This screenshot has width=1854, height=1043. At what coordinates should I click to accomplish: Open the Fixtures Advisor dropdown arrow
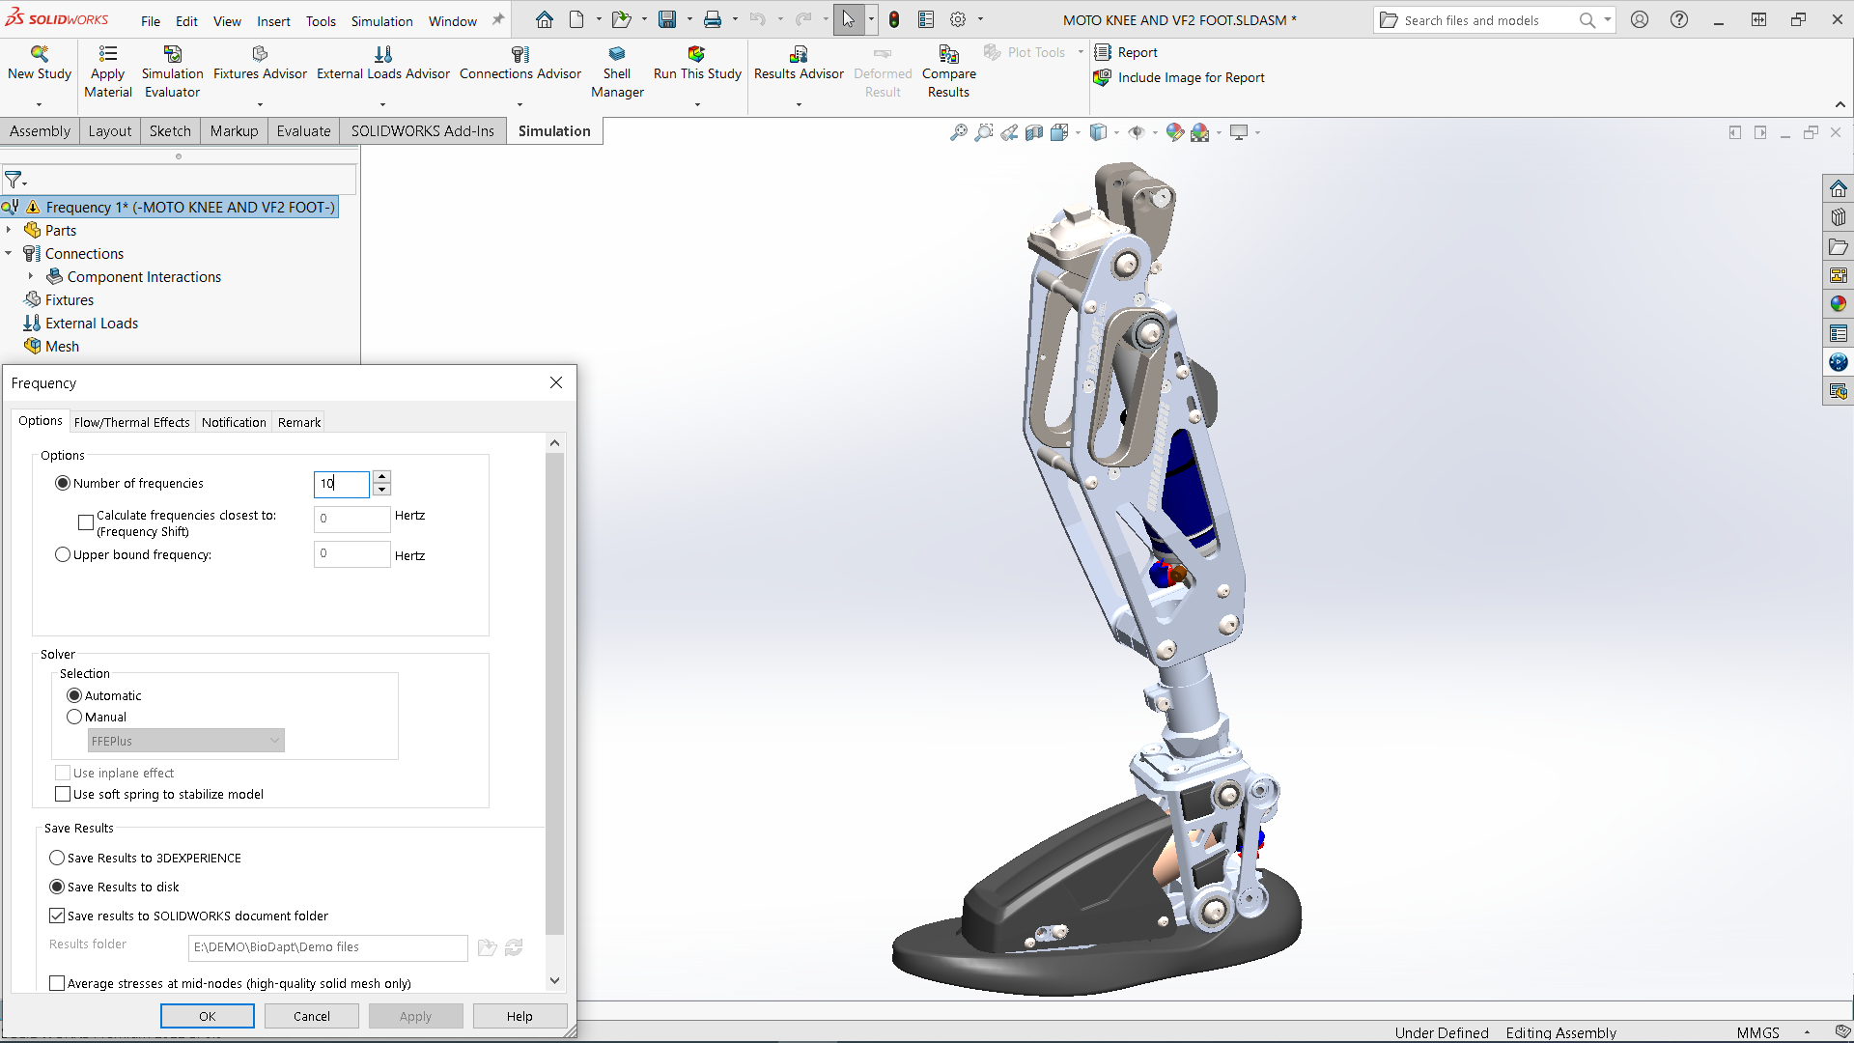[x=260, y=104]
